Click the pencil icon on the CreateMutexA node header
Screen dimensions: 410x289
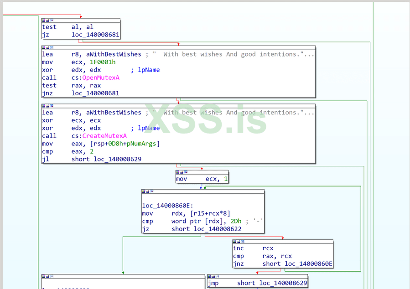(47, 106)
